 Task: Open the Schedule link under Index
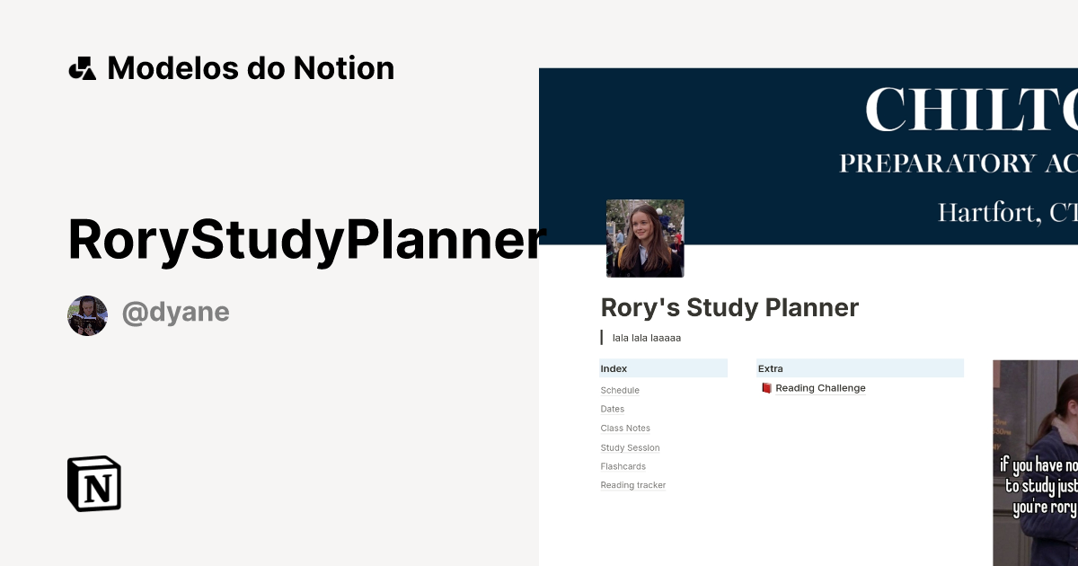(x=620, y=390)
